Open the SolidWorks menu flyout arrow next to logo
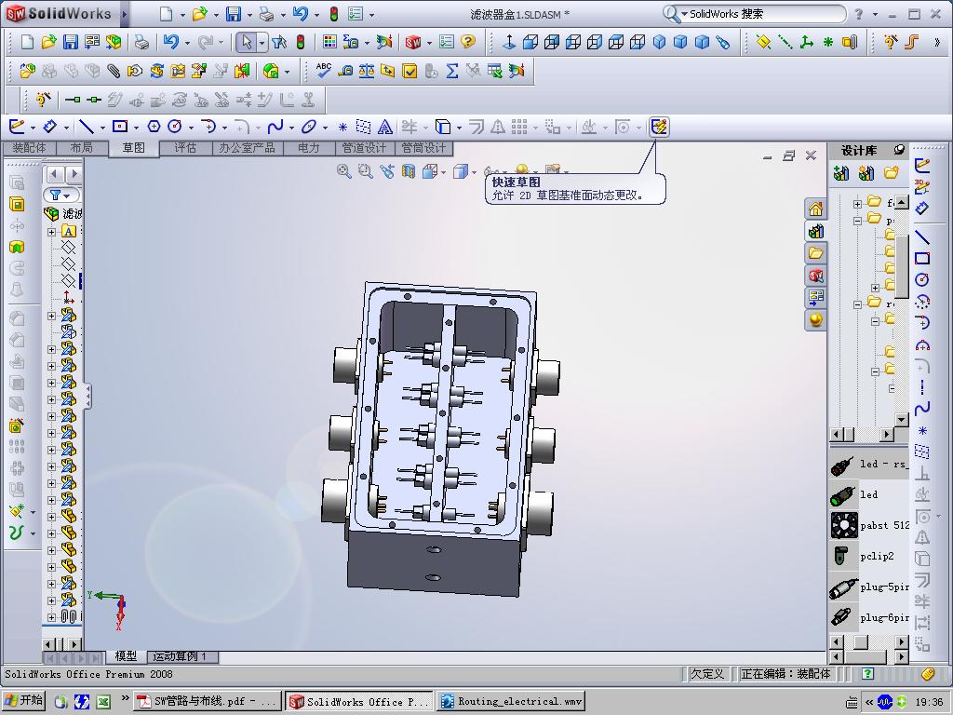 click(124, 14)
